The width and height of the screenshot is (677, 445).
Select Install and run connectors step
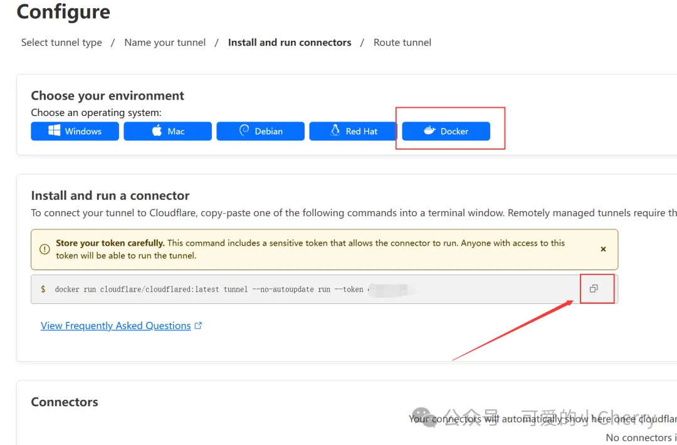pyautogui.click(x=289, y=42)
